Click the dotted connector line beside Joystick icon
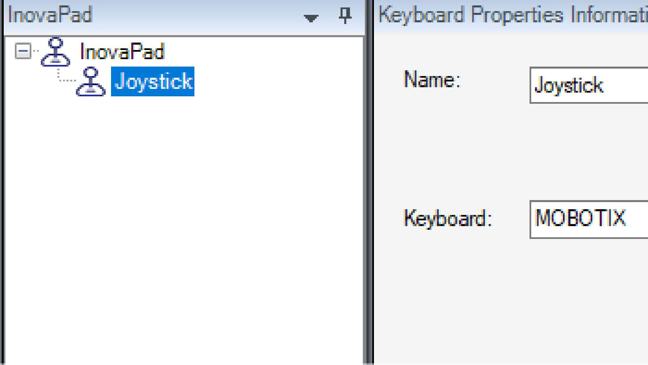Image resolution: width=648 pixels, height=365 pixels. pos(66,80)
